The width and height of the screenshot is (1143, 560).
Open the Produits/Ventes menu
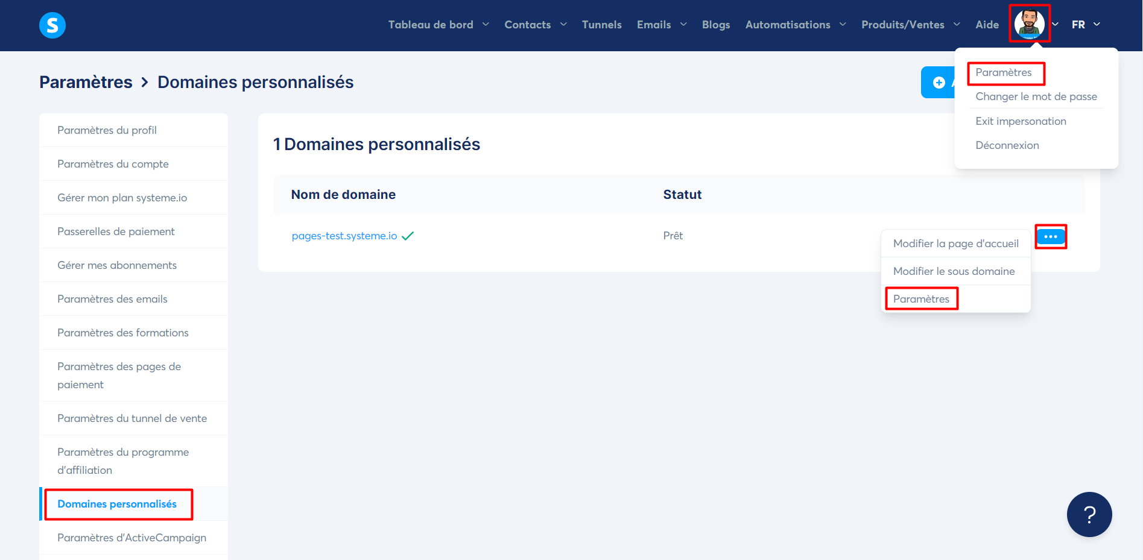[903, 24]
